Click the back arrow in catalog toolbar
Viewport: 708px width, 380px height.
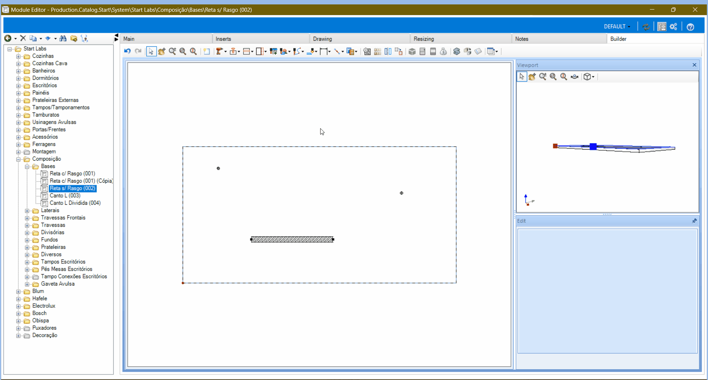8,38
